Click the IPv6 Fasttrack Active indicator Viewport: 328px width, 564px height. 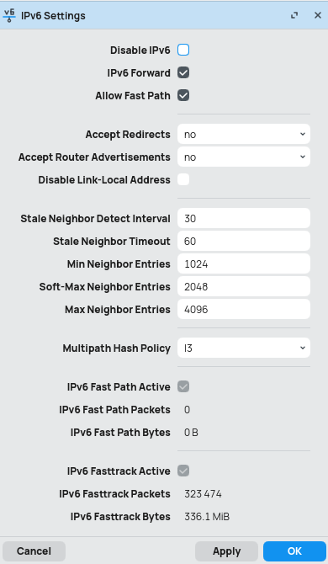point(183,471)
